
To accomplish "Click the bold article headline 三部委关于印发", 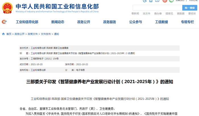I will (100, 82).
